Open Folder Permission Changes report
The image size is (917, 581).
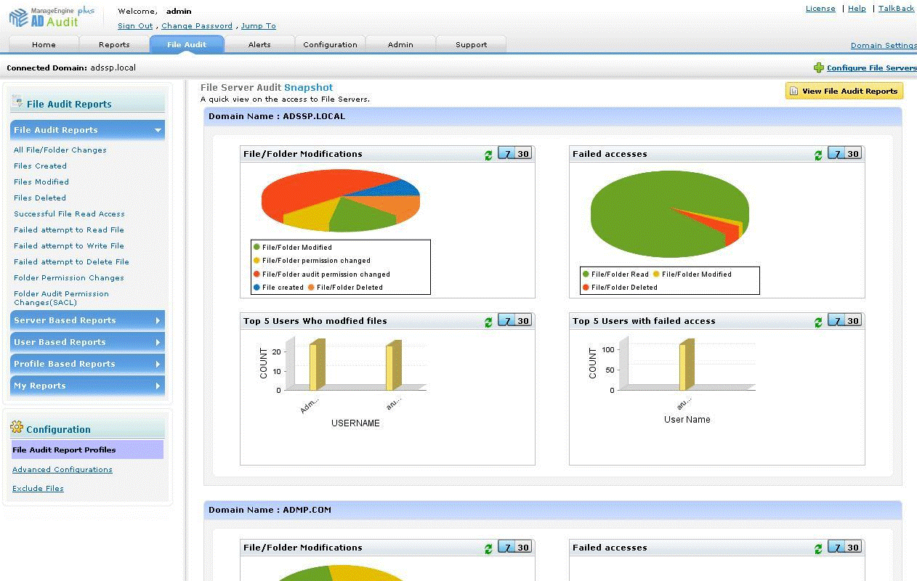69,278
